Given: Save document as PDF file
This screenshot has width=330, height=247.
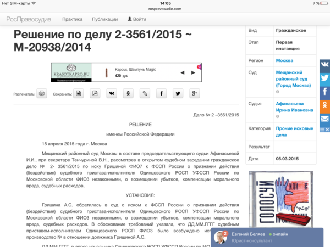Looking at the screenshot, I should click(95, 94).
